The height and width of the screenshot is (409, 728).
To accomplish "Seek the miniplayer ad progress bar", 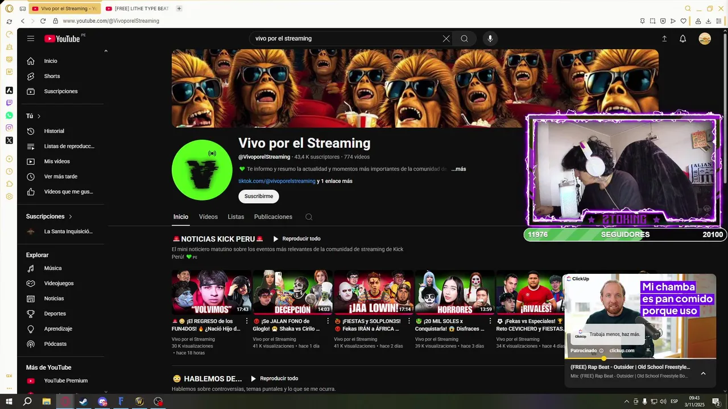I will pyautogui.click(x=640, y=358).
